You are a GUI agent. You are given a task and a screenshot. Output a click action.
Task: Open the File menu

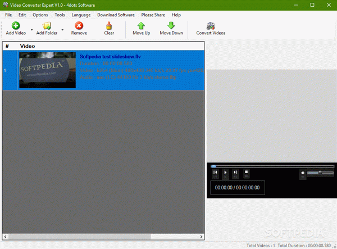pos(8,15)
